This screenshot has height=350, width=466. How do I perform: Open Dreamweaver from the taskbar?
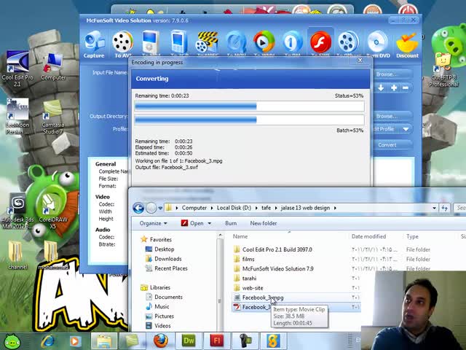189,341
